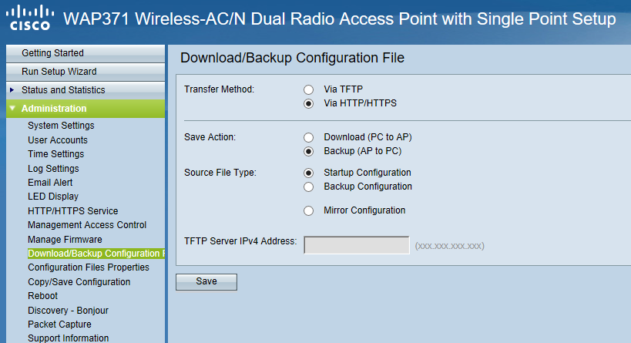Expand the Status and Statistics arrow

pos(12,89)
